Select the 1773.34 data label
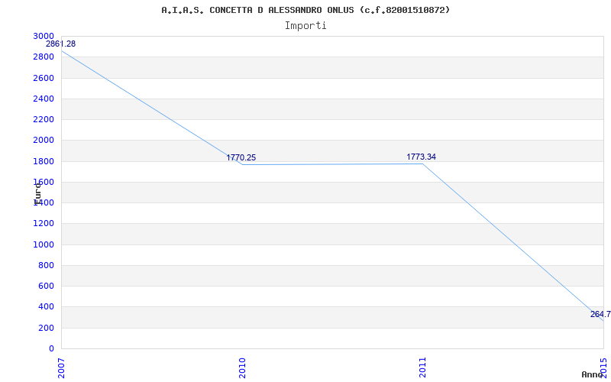The image size is (611, 382). click(x=422, y=157)
